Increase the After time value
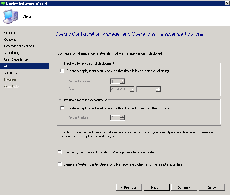Image resolution: width=230 pixels, height=195 pixels. coord(158,88)
